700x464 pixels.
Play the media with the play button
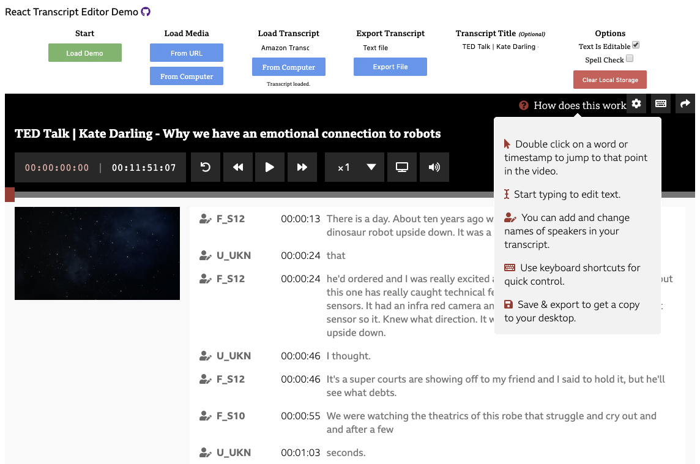270,167
